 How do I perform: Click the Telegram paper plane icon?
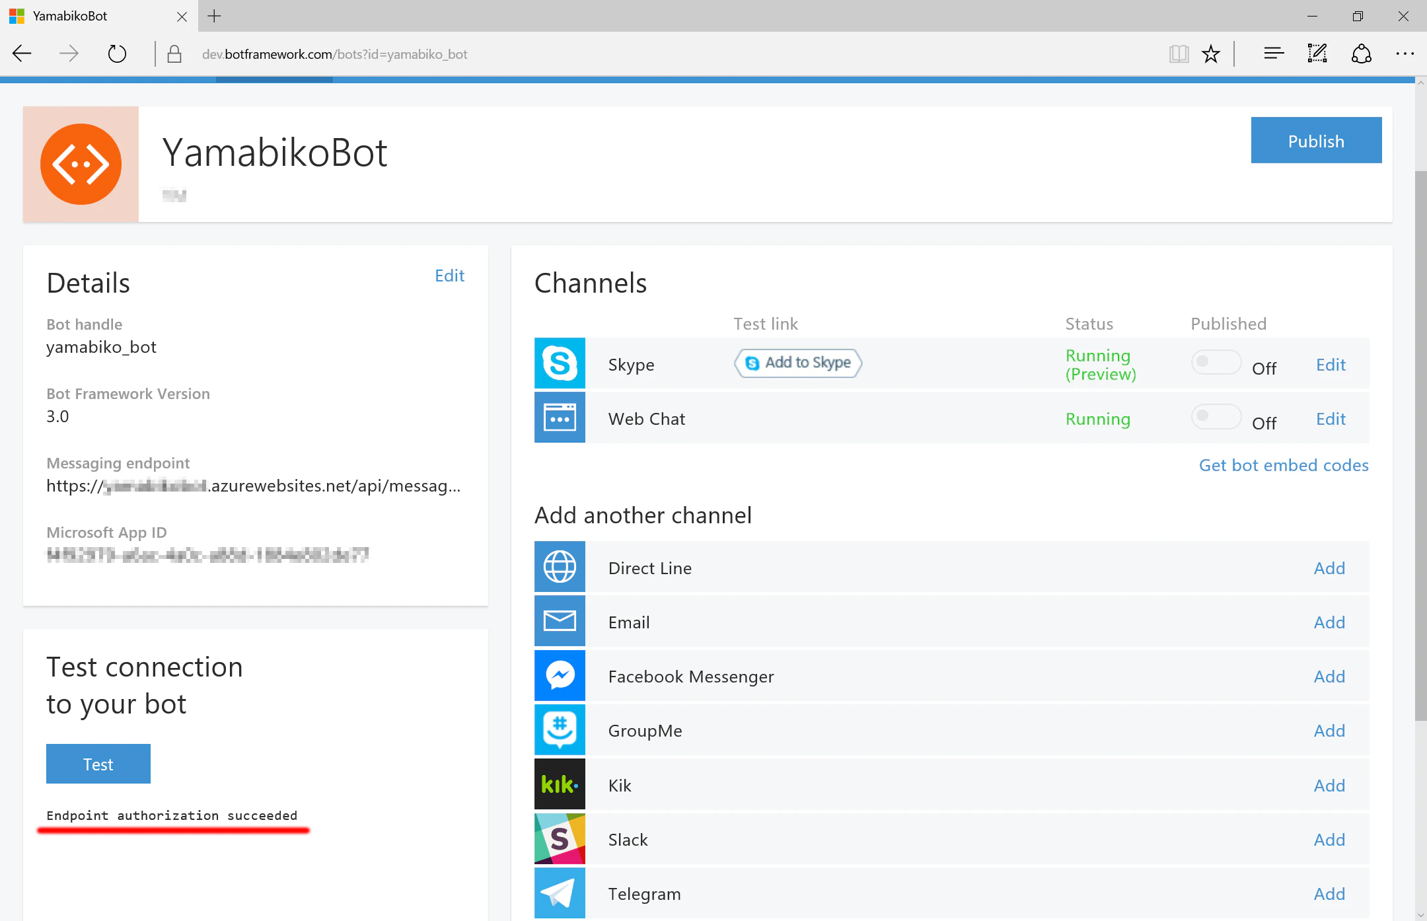click(560, 893)
